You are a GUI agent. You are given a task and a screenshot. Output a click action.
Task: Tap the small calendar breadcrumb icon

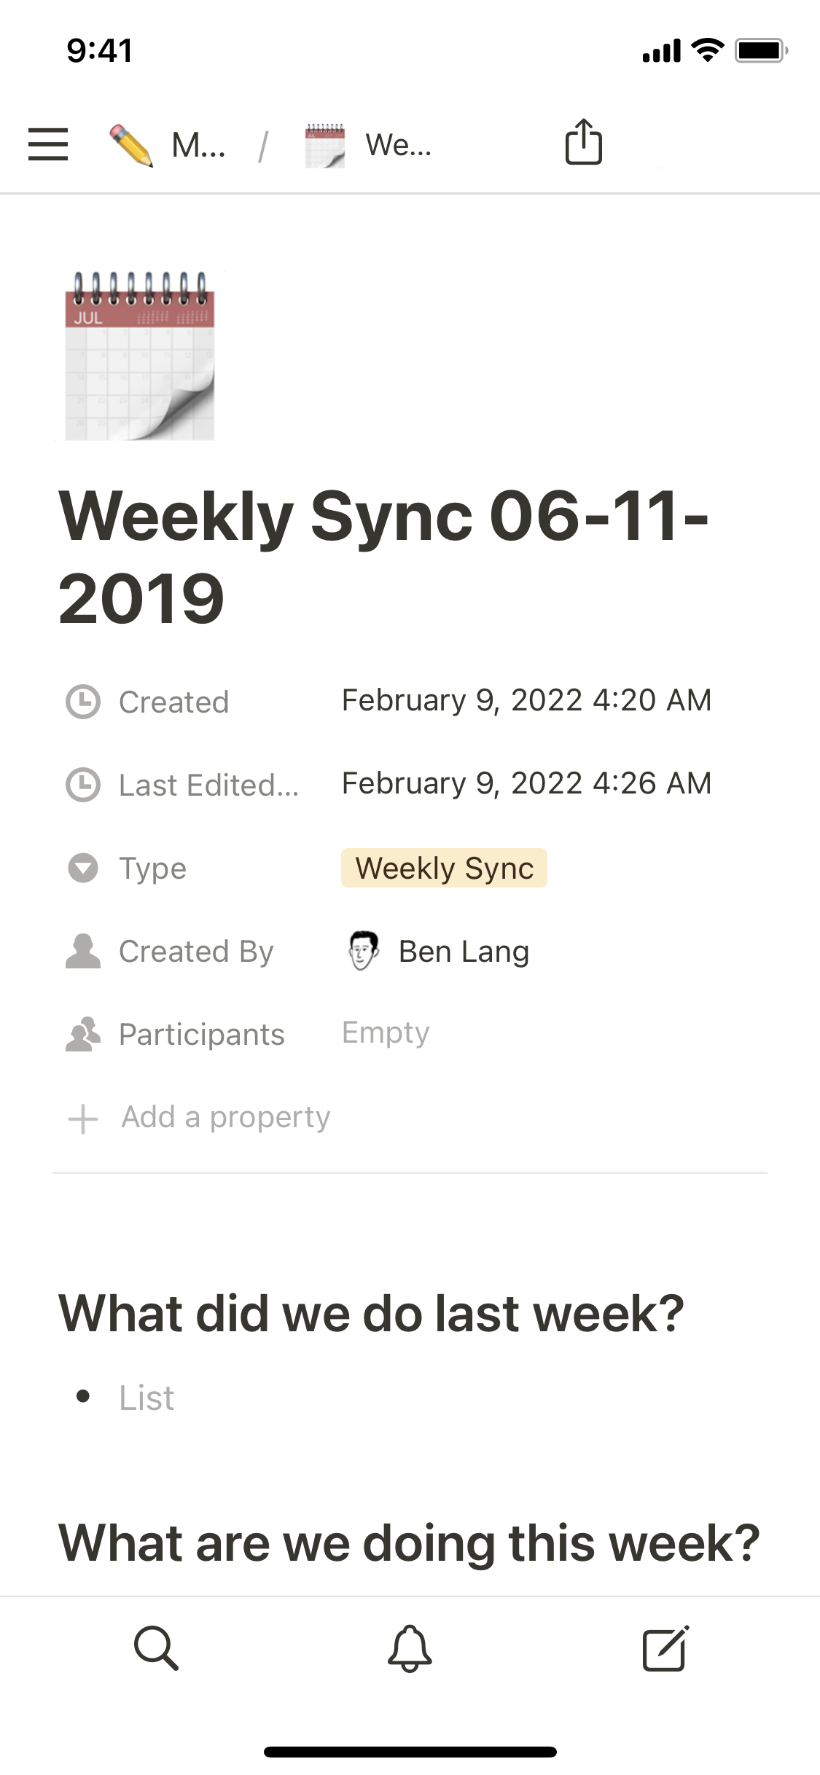point(324,145)
